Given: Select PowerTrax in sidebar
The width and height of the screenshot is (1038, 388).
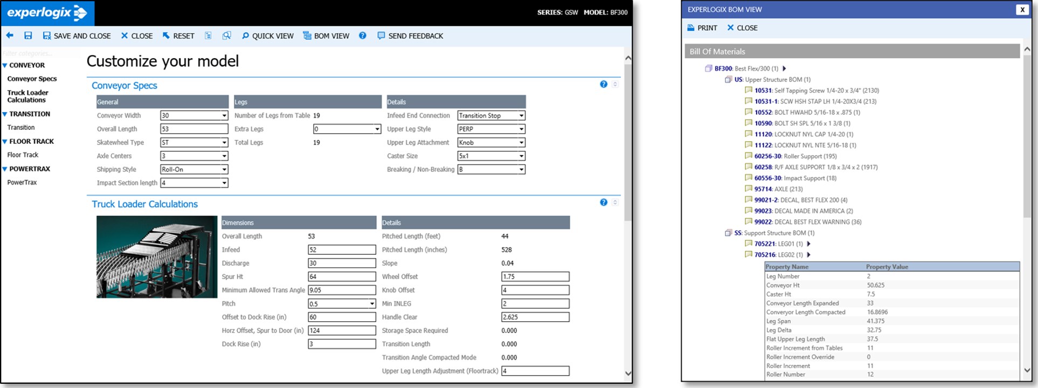Looking at the screenshot, I should tap(22, 182).
